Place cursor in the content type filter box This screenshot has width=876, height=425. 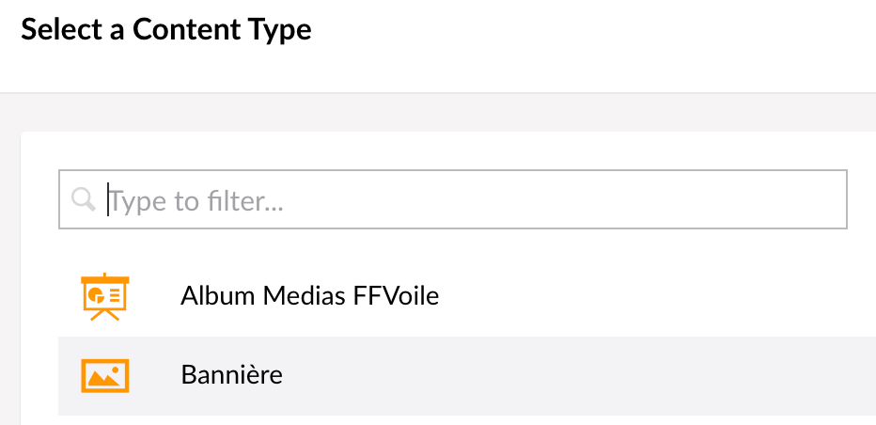pyautogui.click(x=452, y=199)
